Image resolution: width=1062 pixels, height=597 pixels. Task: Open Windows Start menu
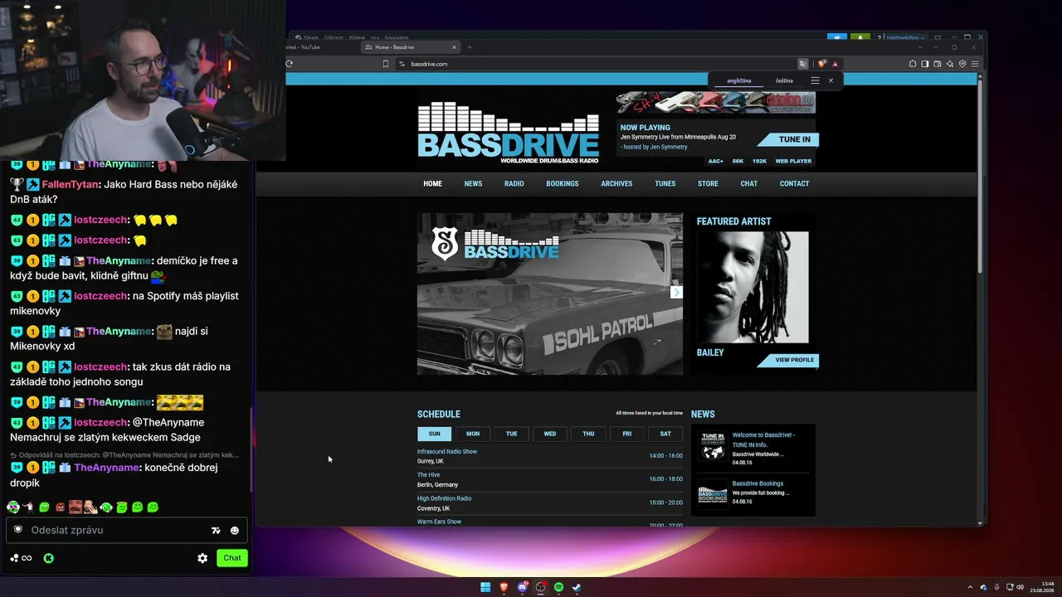coord(485,587)
